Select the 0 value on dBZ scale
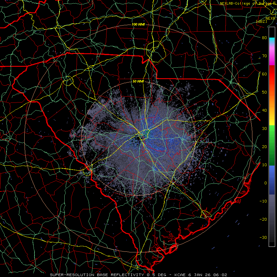This screenshot has height=277, width=277. 266,183
